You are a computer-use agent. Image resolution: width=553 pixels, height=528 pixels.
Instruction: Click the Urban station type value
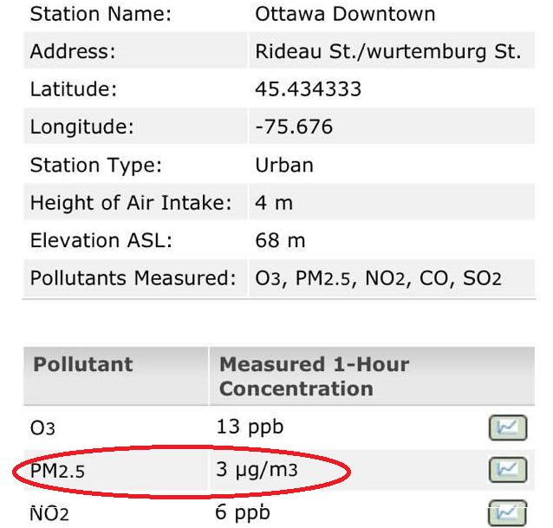284,165
